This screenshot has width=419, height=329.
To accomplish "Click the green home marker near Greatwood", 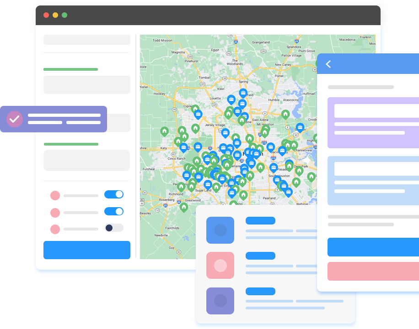I will click(184, 207).
